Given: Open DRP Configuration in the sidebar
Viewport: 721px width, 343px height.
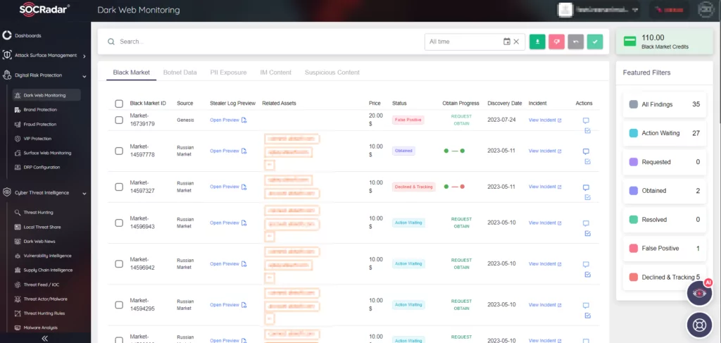Looking at the screenshot, I should tap(42, 168).
